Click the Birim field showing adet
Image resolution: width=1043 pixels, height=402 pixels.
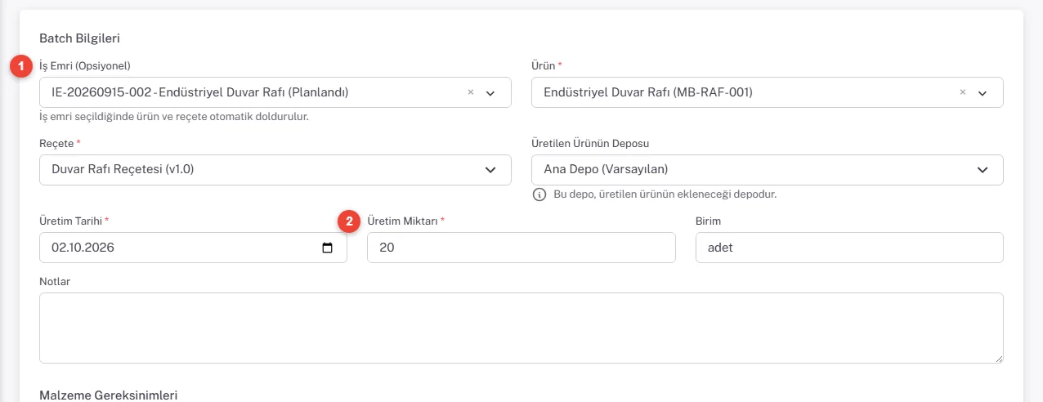[849, 248]
